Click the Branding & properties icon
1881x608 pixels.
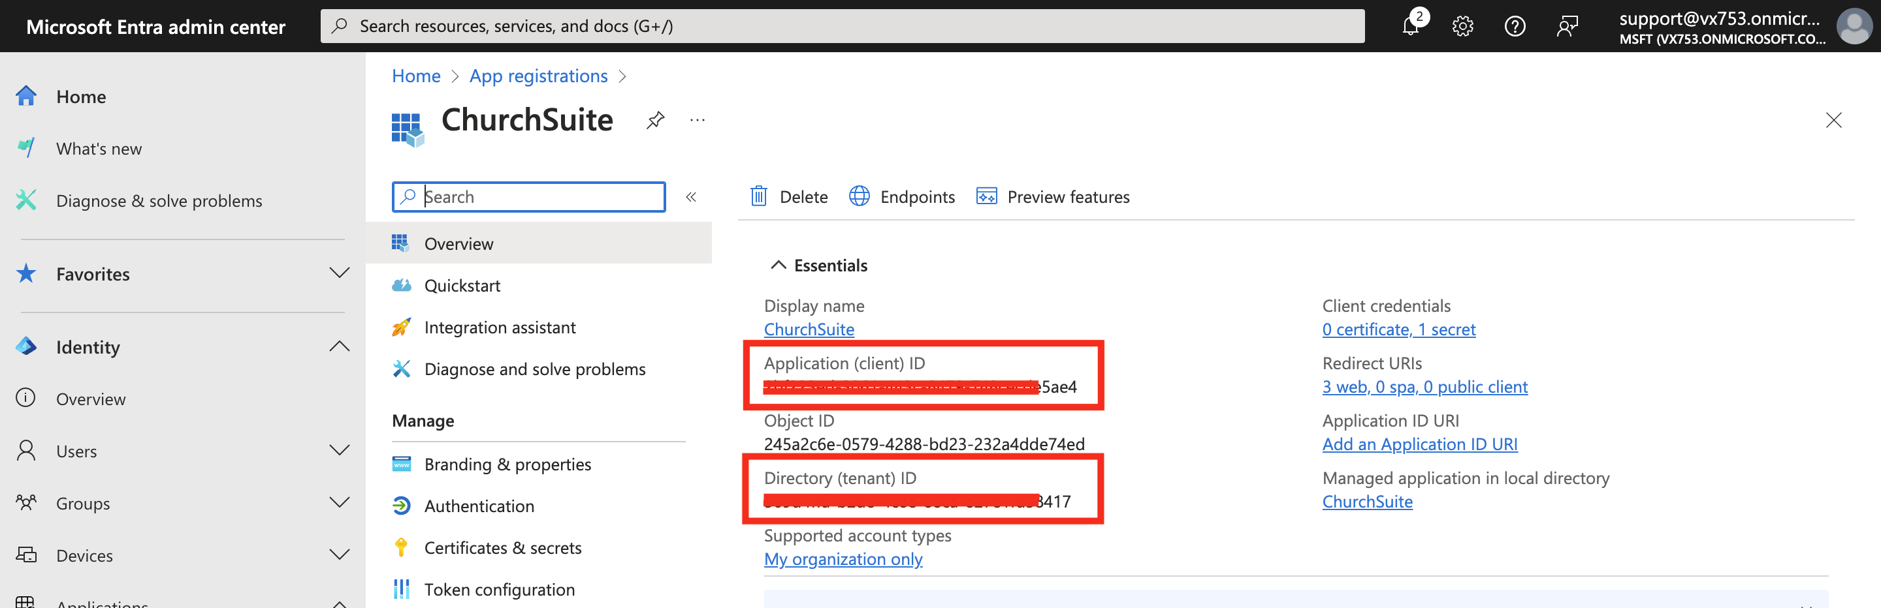(x=402, y=464)
